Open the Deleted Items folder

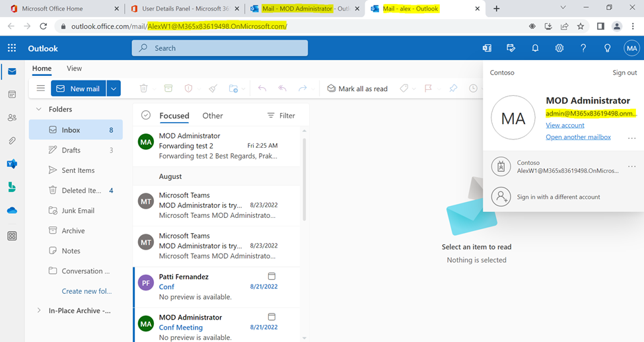pyautogui.click(x=75, y=191)
